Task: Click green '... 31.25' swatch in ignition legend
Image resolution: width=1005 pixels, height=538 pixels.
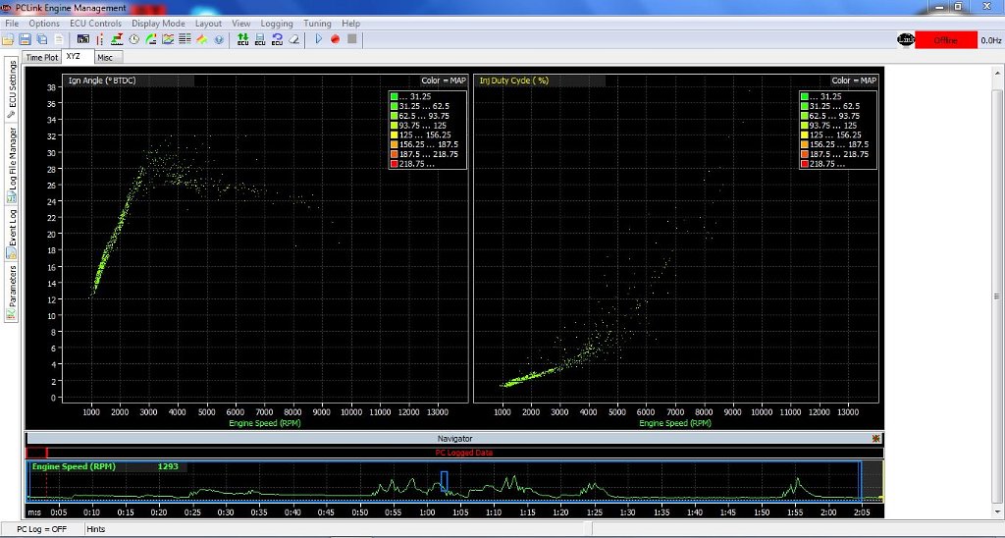Action: point(395,96)
